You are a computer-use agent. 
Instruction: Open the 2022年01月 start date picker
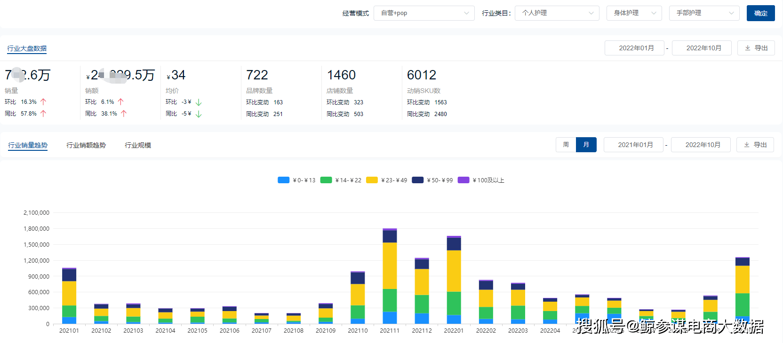tap(634, 48)
